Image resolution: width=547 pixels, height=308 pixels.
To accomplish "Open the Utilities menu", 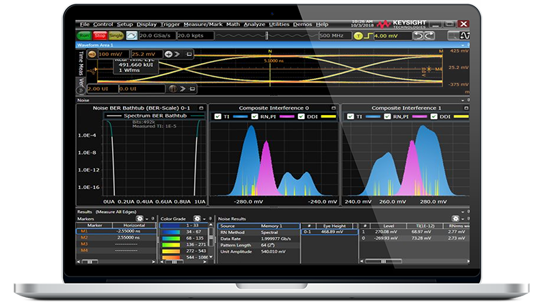I will pyautogui.click(x=279, y=25).
